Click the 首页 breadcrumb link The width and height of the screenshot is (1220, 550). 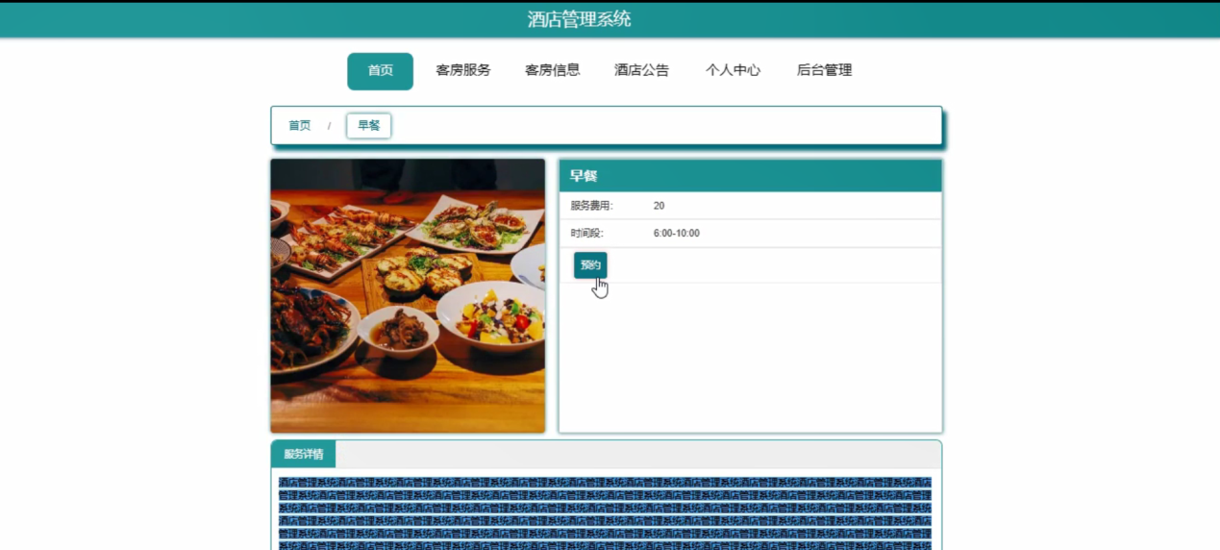click(x=300, y=126)
